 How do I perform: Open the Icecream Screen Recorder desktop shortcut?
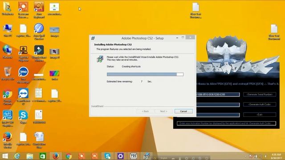click(x=23, y=10)
